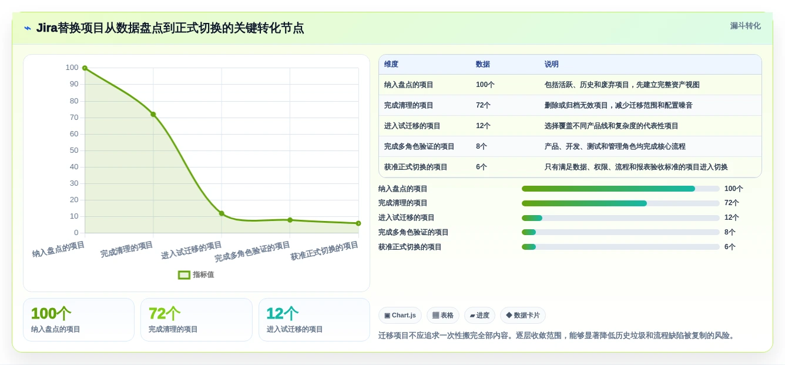The image size is (785, 365).
Task: Click table cell 进入试迁移的项目
Action: 412,126
